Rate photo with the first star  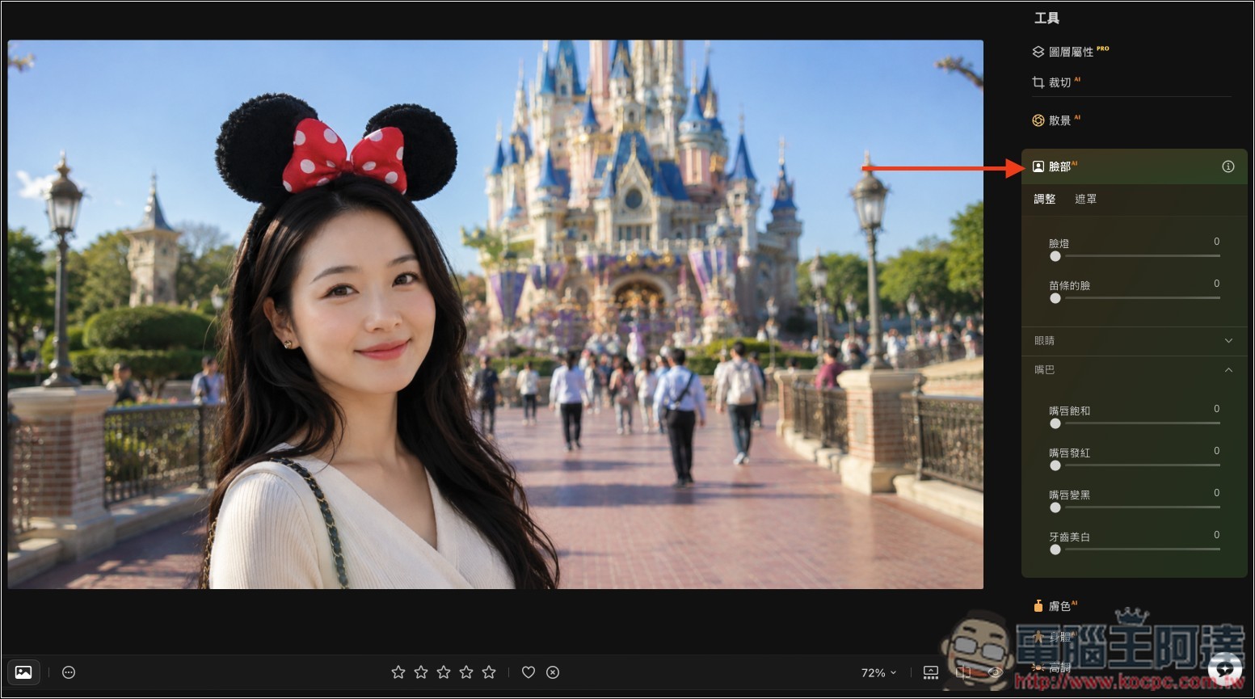398,672
